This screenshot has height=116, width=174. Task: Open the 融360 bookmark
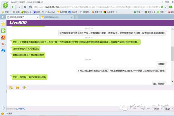click(62, 12)
